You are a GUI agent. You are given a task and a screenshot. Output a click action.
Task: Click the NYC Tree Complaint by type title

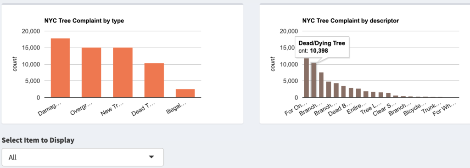tap(84, 21)
